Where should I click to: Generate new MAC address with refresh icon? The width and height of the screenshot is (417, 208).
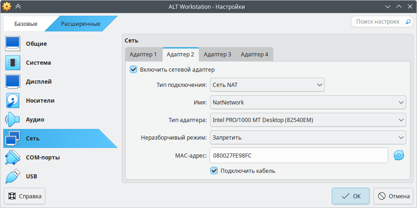click(399, 156)
